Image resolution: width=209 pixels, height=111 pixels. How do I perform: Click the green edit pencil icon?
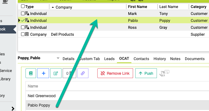point(56,73)
